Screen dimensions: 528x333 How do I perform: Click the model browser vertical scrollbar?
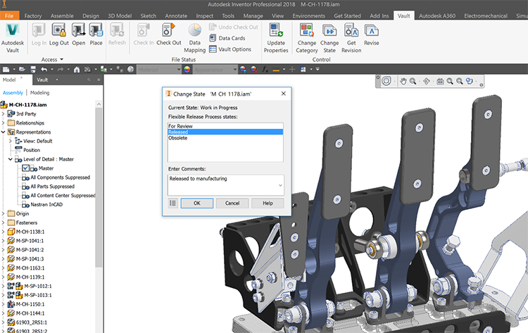(99, 187)
